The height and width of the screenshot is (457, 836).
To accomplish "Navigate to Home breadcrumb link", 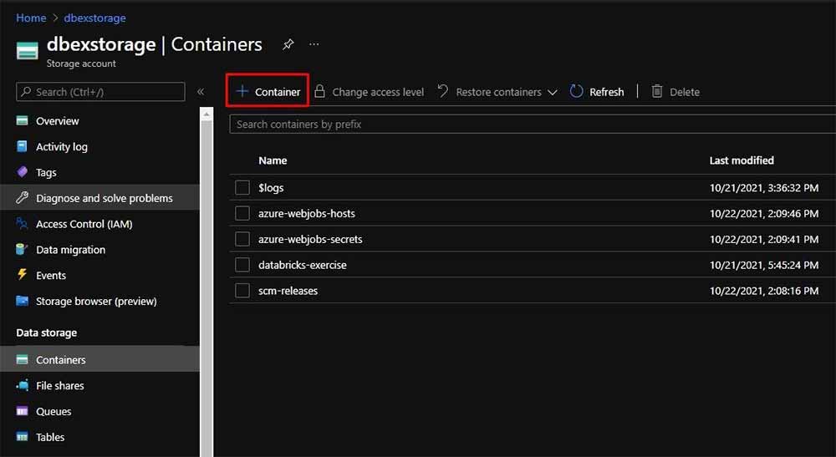I will click(x=31, y=18).
